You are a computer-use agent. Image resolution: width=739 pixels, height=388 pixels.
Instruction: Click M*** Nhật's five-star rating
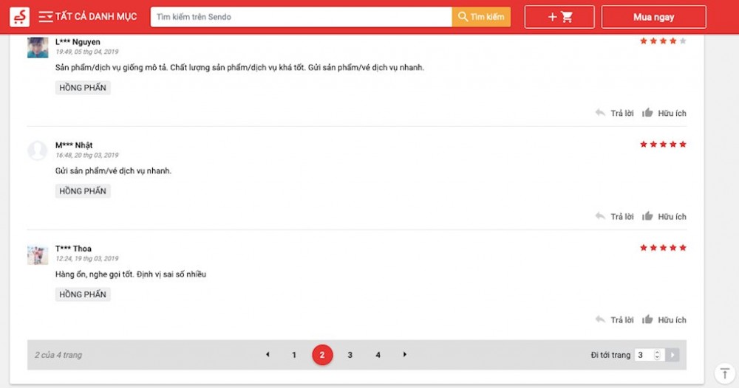pyautogui.click(x=663, y=145)
